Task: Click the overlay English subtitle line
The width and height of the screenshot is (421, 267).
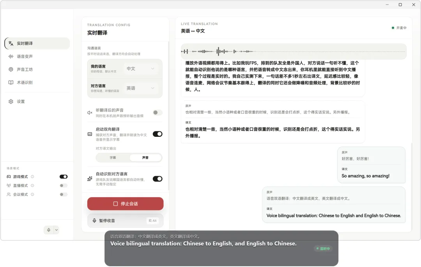Action: click(x=203, y=244)
